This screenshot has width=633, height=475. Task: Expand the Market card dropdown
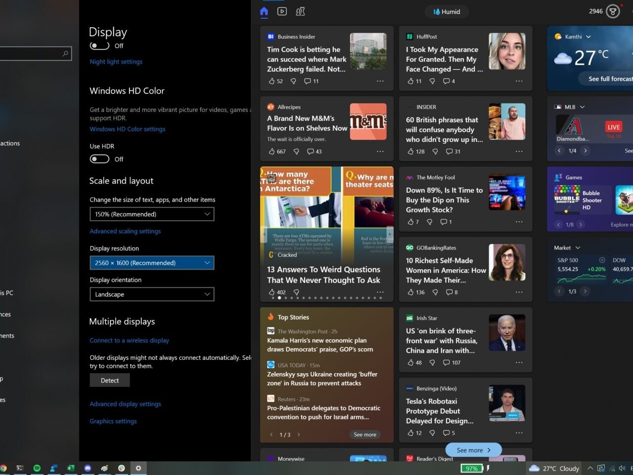click(578, 247)
